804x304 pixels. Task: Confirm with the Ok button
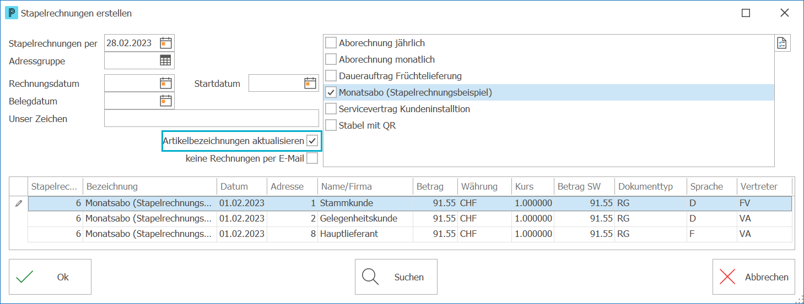point(50,277)
